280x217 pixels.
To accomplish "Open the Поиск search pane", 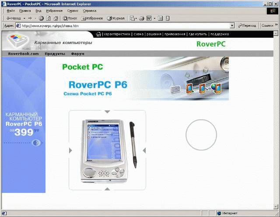I will click(x=70, y=18).
